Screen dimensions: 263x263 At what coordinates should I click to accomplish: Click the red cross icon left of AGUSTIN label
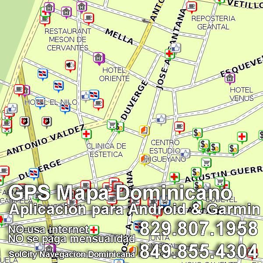(174, 177)
